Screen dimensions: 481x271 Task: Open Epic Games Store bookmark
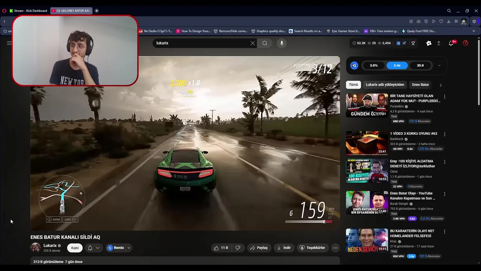coord(343,31)
